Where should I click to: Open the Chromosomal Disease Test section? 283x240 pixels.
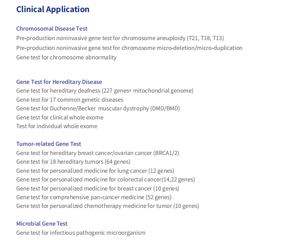(x=52, y=29)
